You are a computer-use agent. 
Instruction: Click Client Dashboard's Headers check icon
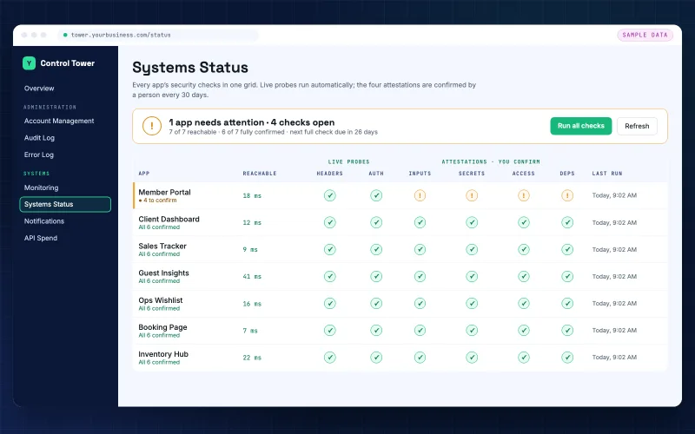tap(330, 222)
